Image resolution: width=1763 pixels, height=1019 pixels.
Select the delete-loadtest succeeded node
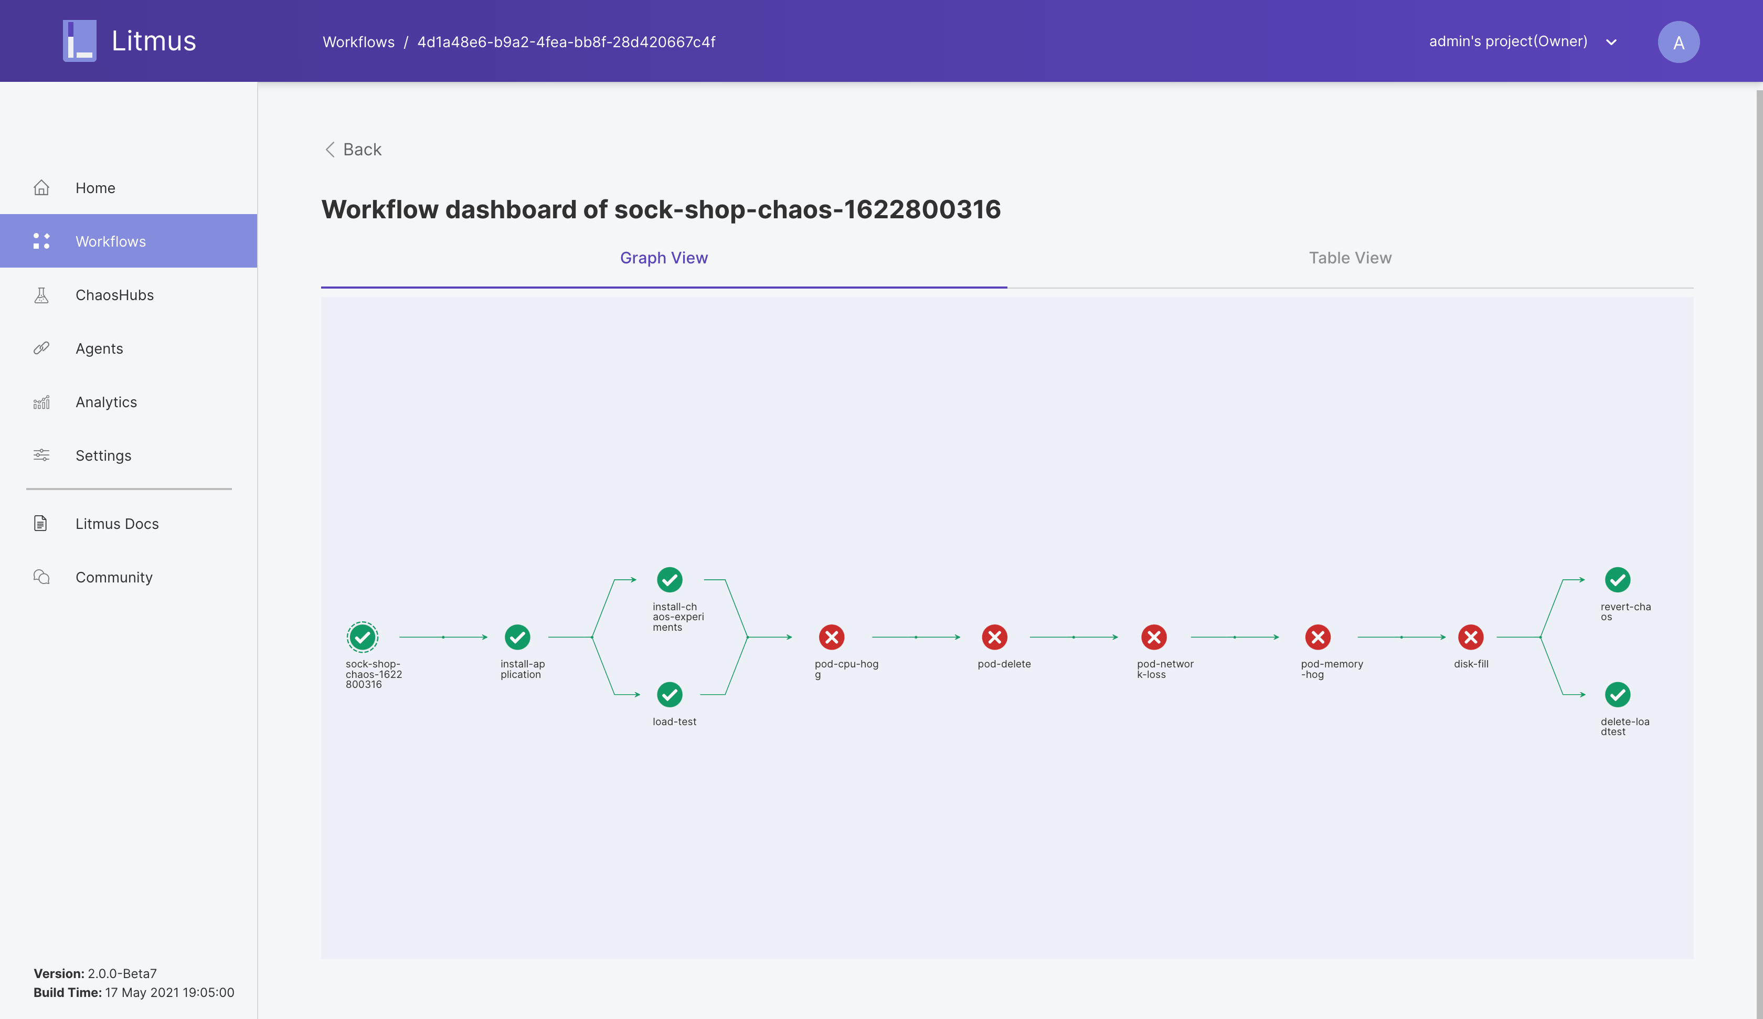click(x=1618, y=694)
